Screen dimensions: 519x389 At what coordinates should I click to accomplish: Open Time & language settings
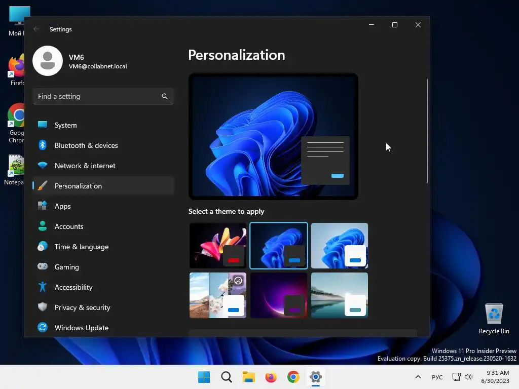tap(103, 247)
